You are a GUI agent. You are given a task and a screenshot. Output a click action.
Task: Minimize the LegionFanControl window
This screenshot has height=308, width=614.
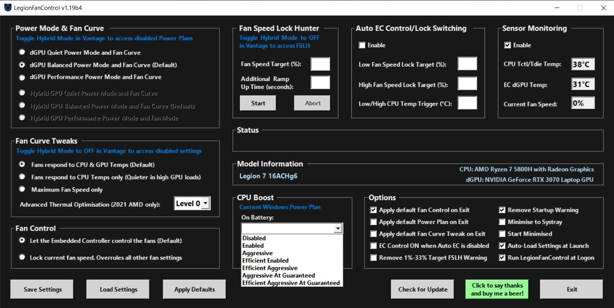click(x=557, y=8)
